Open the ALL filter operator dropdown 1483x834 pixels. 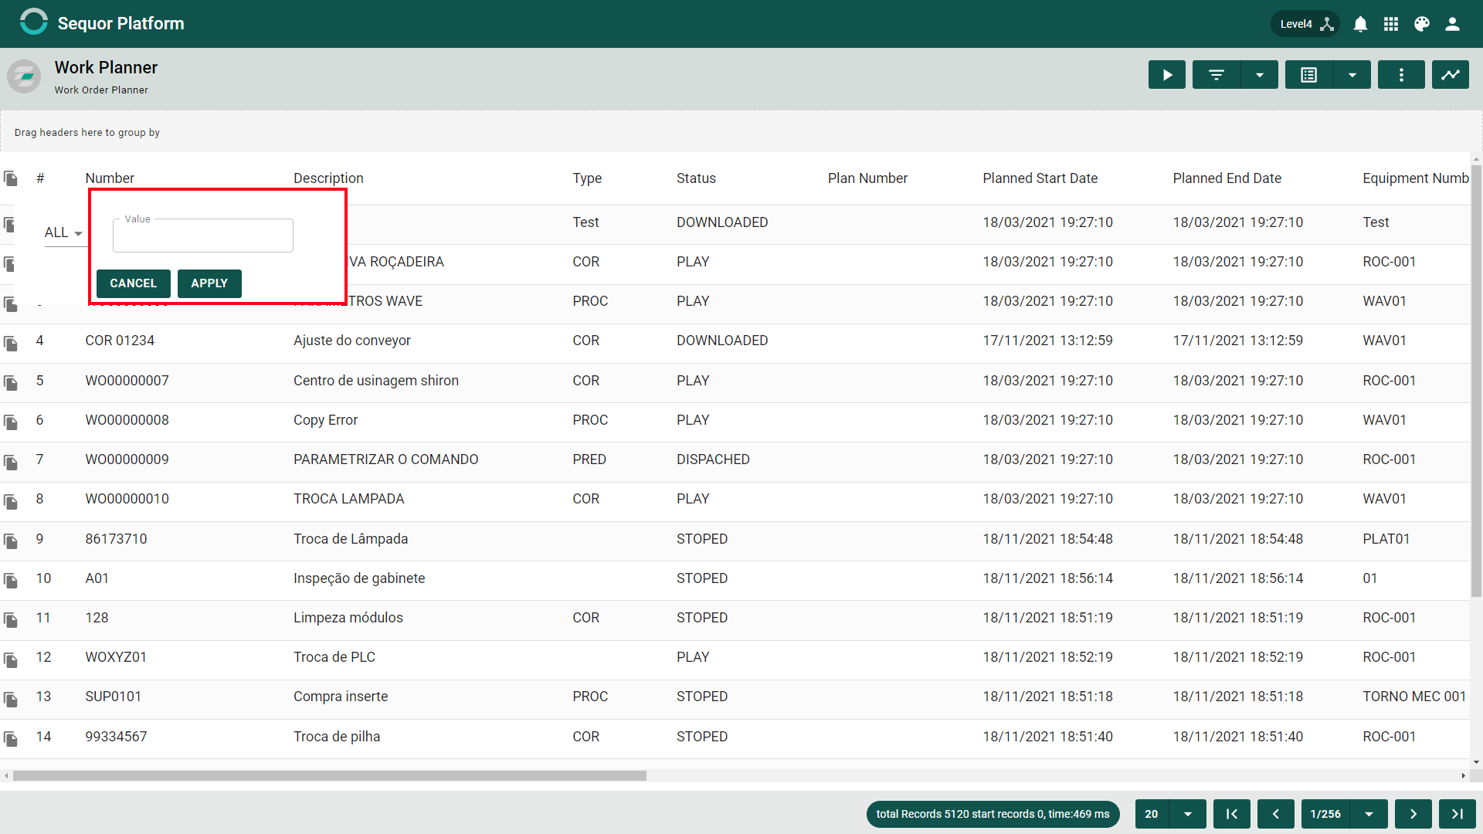pyautogui.click(x=64, y=232)
